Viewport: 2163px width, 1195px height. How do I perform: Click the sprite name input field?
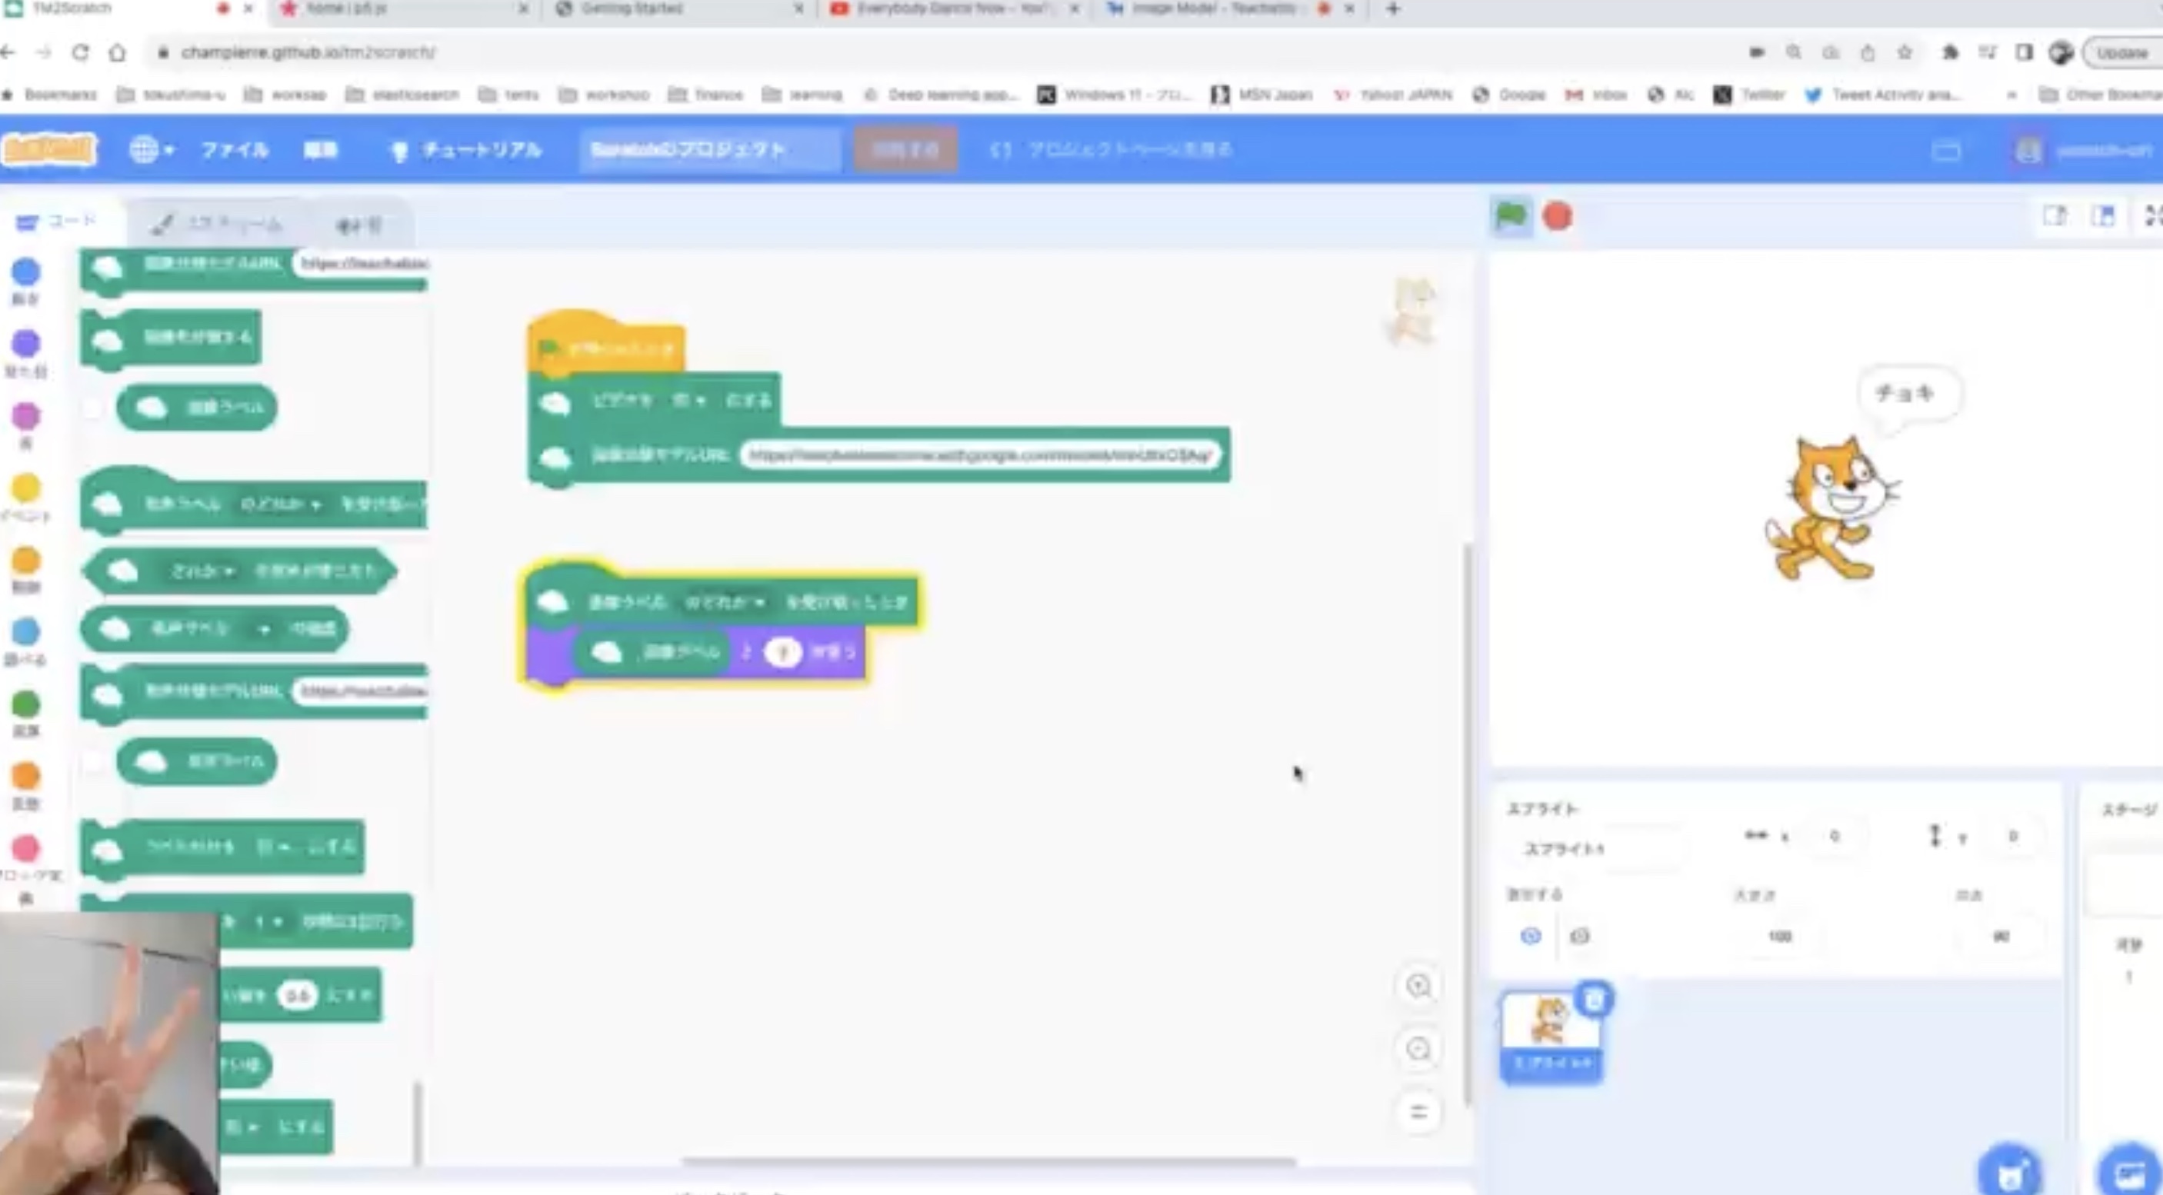point(1600,848)
